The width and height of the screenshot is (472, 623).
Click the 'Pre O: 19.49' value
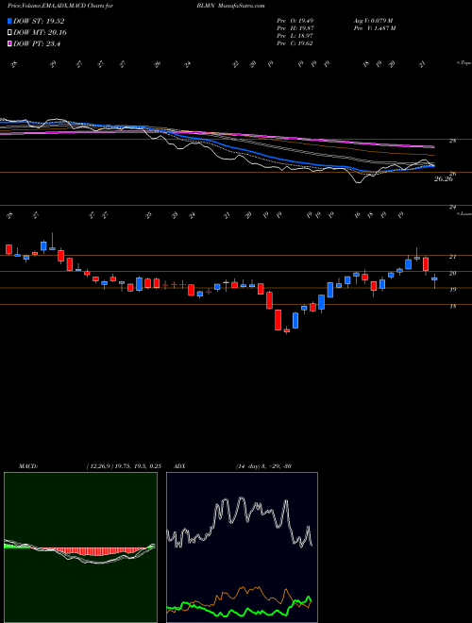(x=295, y=20)
